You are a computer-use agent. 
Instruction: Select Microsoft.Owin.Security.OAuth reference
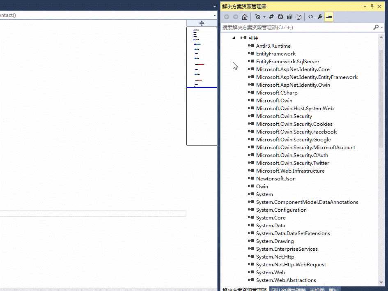click(292, 155)
